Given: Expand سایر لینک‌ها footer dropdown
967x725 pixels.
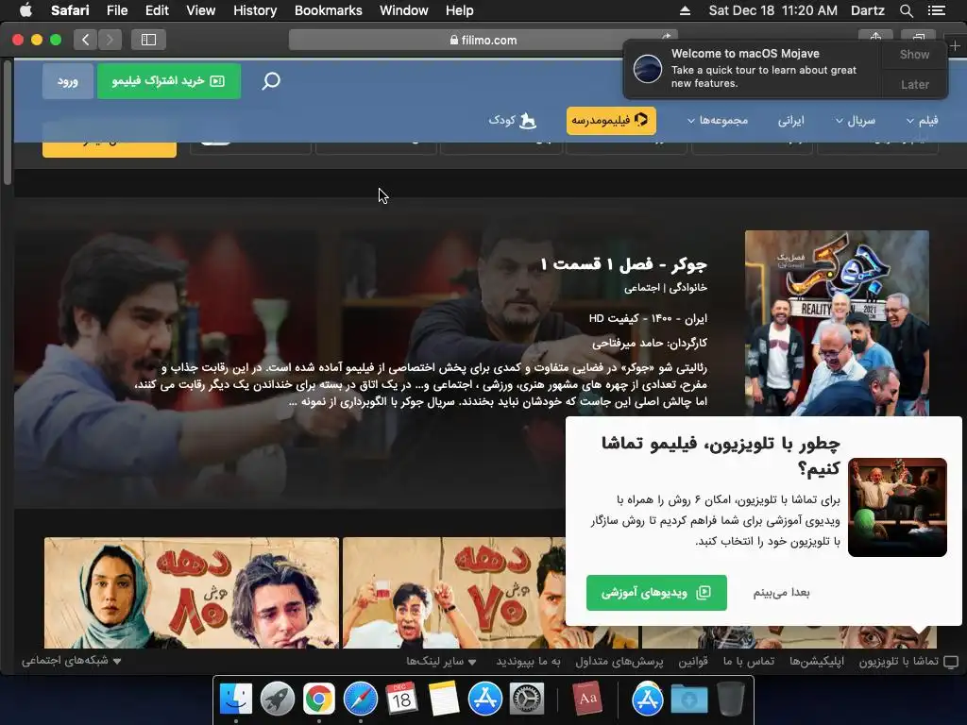Looking at the screenshot, I should (x=442, y=662).
